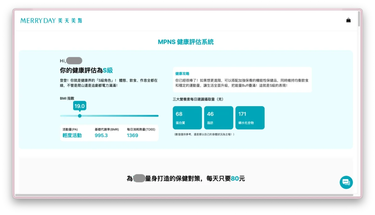
Task: Open the shopping bag cart icon
Action: [x=348, y=20]
